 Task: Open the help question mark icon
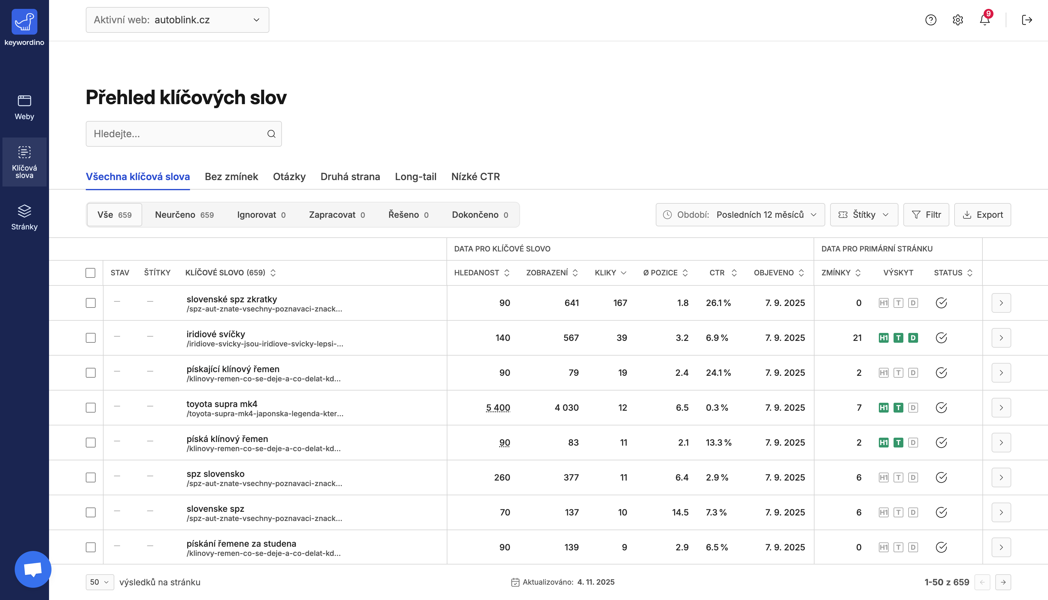coord(931,20)
